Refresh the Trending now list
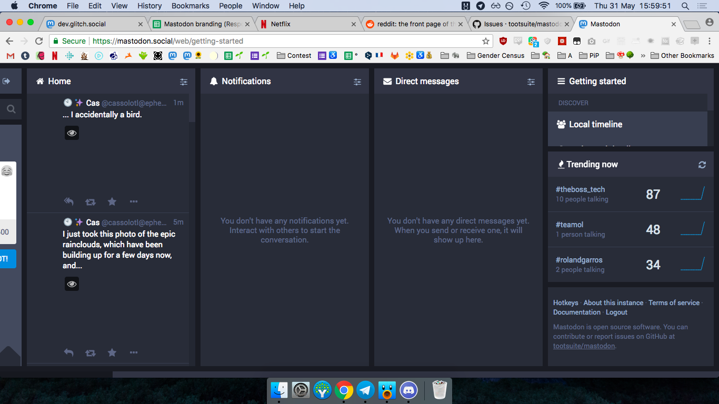Screen dimensions: 719x404 point(702,164)
